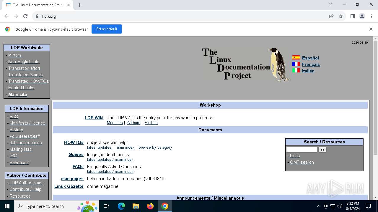Click the browser forward arrow

16,16
